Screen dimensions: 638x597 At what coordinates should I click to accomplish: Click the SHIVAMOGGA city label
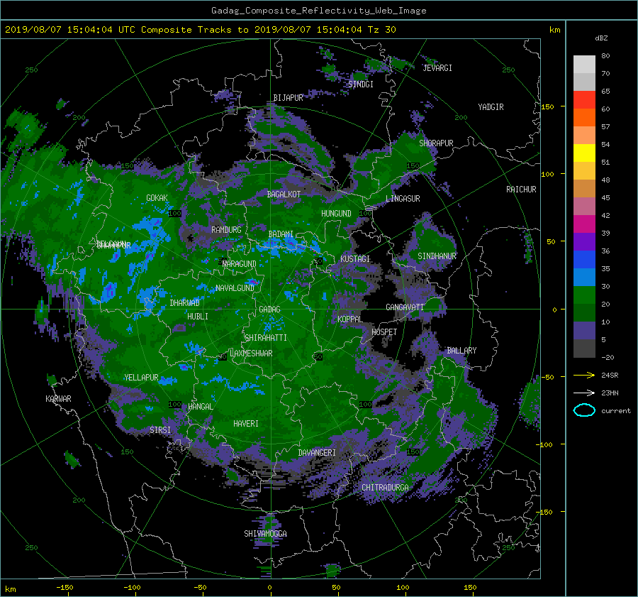coord(265,534)
